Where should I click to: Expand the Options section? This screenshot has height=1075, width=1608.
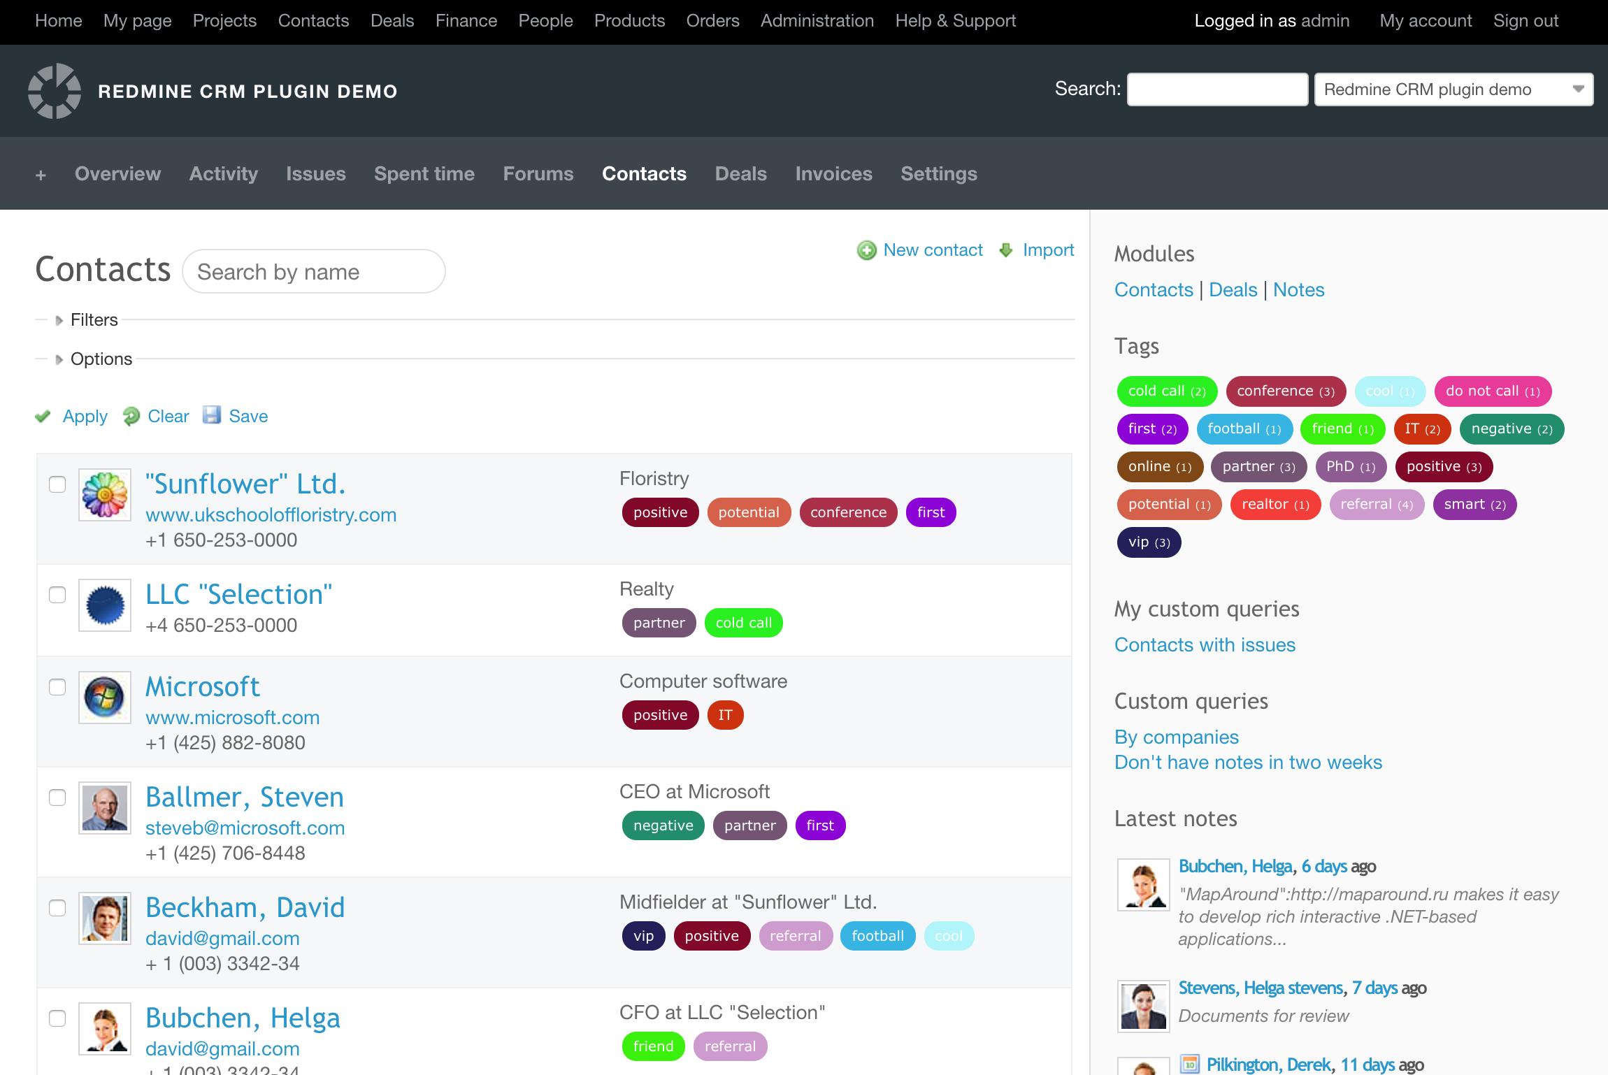point(101,359)
